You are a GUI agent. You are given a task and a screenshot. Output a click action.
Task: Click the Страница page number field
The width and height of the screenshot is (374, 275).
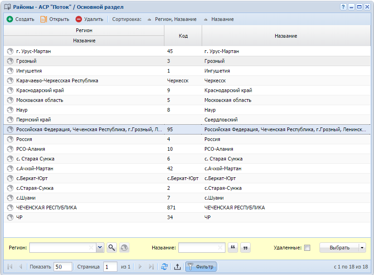(110, 267)
